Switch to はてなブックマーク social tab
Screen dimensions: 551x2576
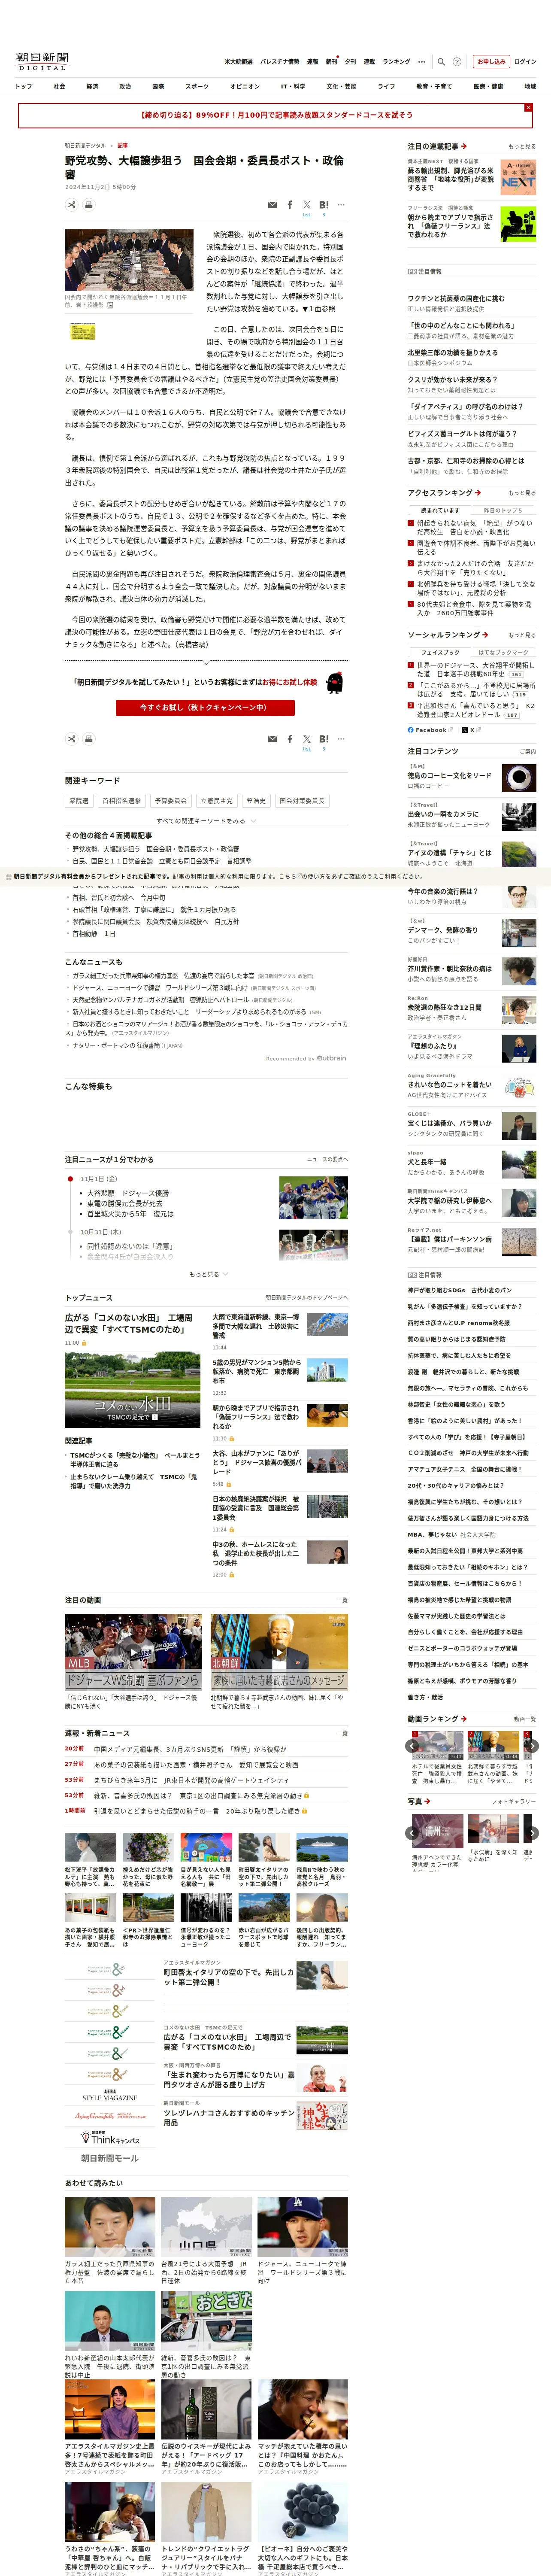503,652
